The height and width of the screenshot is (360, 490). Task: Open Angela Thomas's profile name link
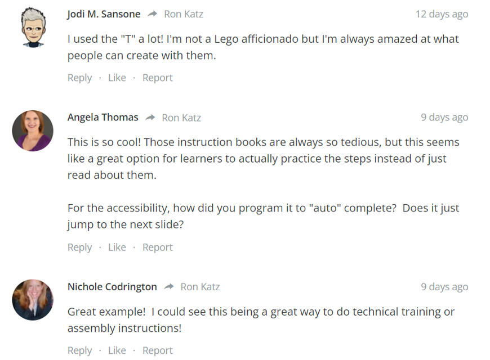click(x=103, y=118)
